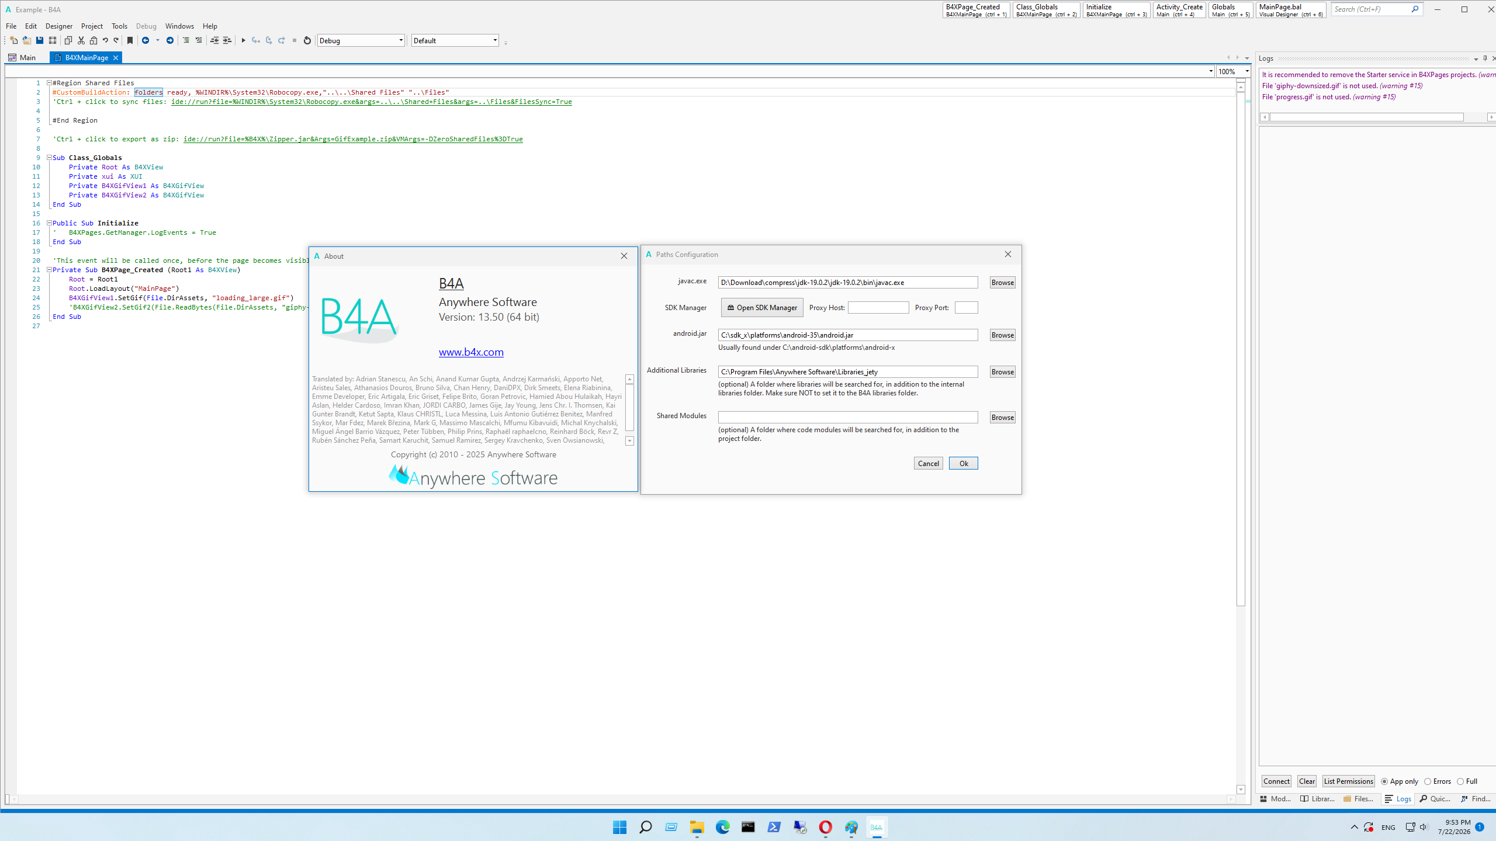
Task: Open the Opera browser from the taskbar
Action: (x=825, y=827)
